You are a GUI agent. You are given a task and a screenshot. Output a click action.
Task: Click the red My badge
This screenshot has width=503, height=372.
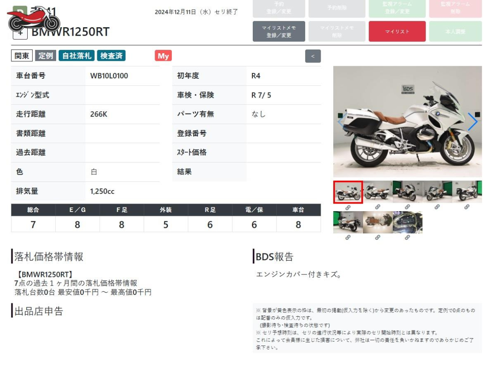click(x=163, y=56)
